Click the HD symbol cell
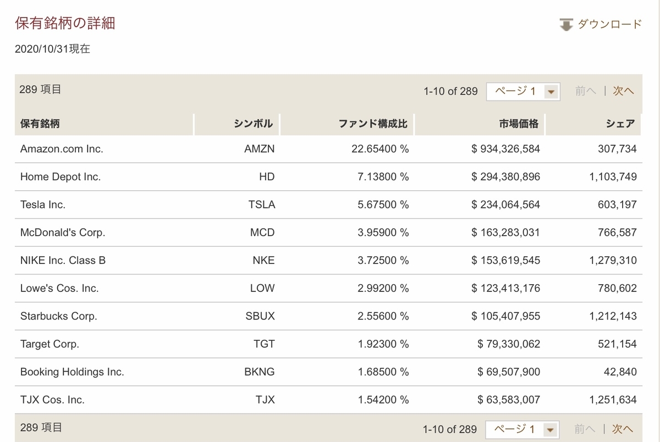The width and height of the screenshot is (660, 442). 267,177
